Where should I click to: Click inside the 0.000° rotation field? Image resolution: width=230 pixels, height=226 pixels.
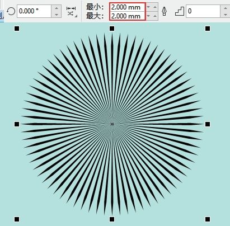(34, 11)
